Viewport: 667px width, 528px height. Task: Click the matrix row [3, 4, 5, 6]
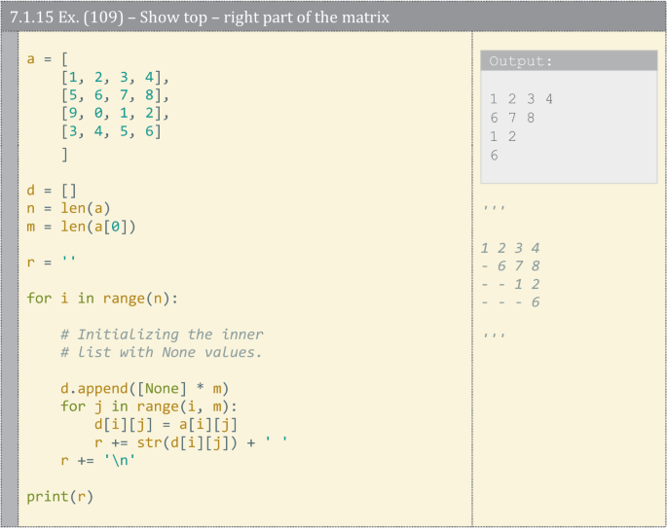(x=110, y=131)
